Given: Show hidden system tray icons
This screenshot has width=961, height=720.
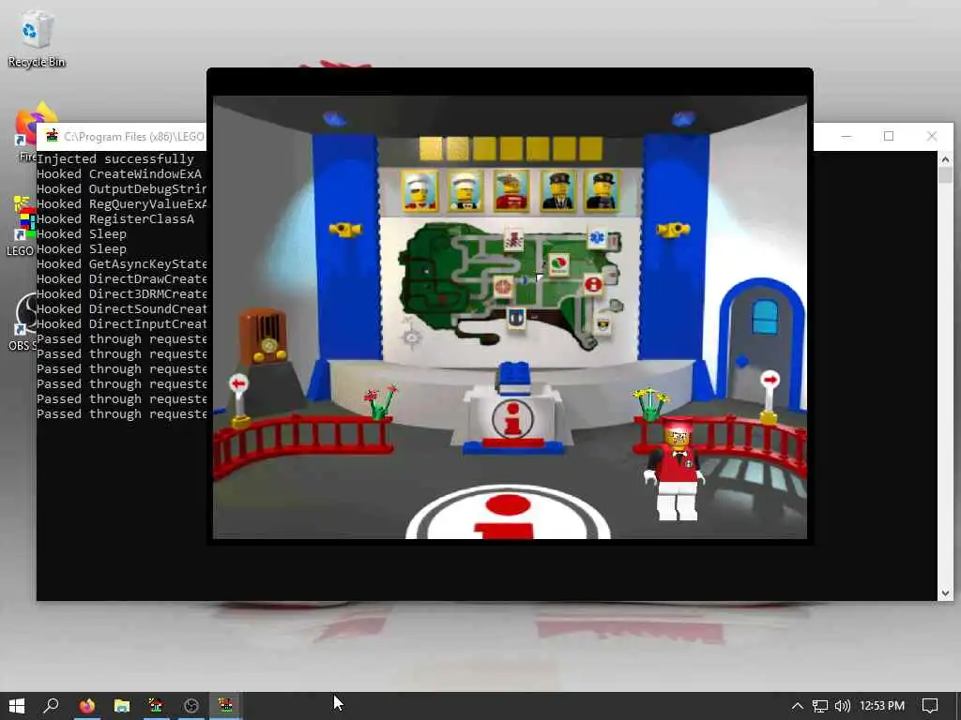Looking at the screenshot, I should click(x=797, y=706).
